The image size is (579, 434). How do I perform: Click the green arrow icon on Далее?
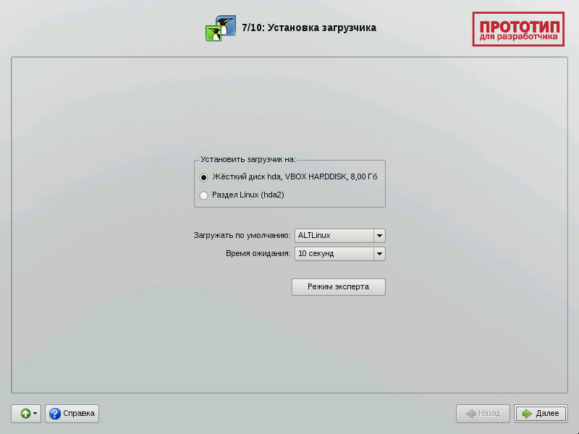pyautogui.click(x=527, y=414)
